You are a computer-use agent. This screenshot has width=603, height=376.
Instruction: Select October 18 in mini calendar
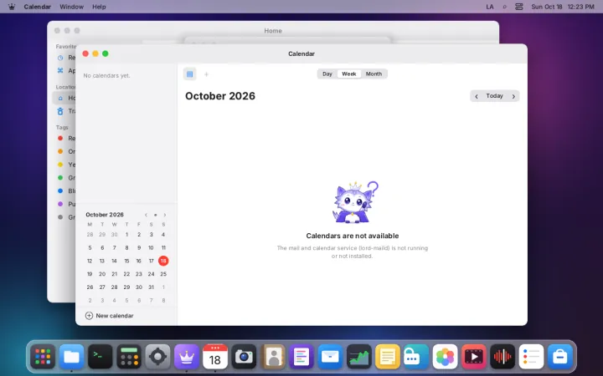163,261
